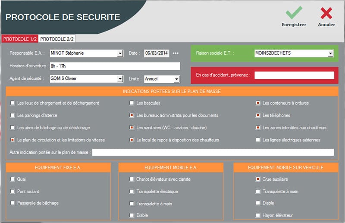Viewport: 345px width, 223px height.
Task: Check Les aires de bâchage ou de débâchage
Action: (x=13, y=128)
